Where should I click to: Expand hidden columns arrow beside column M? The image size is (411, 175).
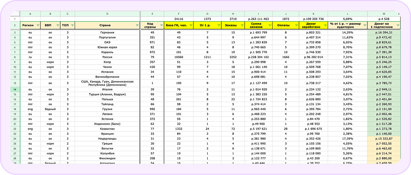(399, 14)
